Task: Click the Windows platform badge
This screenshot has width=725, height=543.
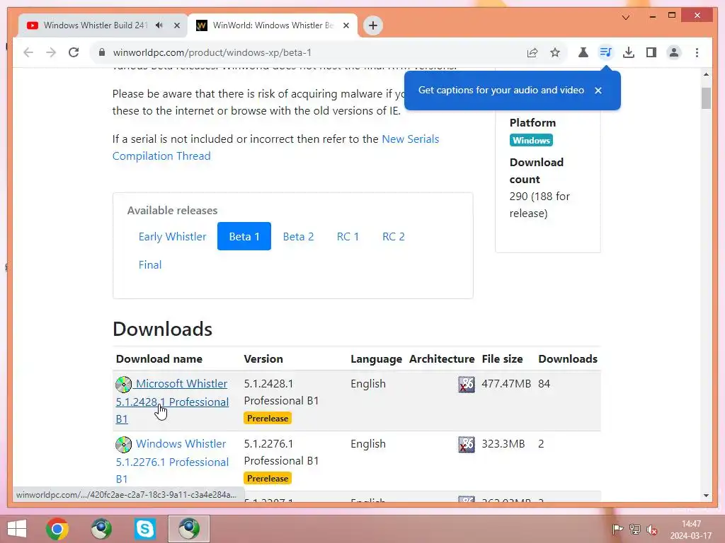Action: [531, 141]
